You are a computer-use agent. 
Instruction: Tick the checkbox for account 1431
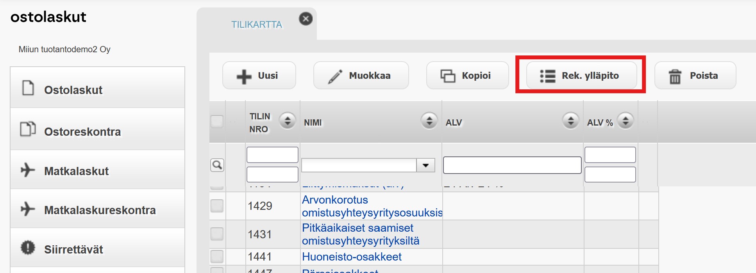point(217,234)
